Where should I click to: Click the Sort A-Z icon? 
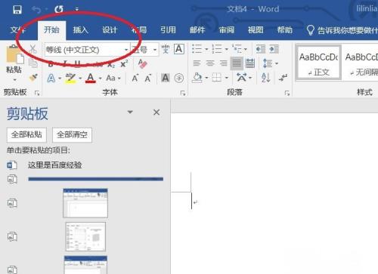click(265, 78)
